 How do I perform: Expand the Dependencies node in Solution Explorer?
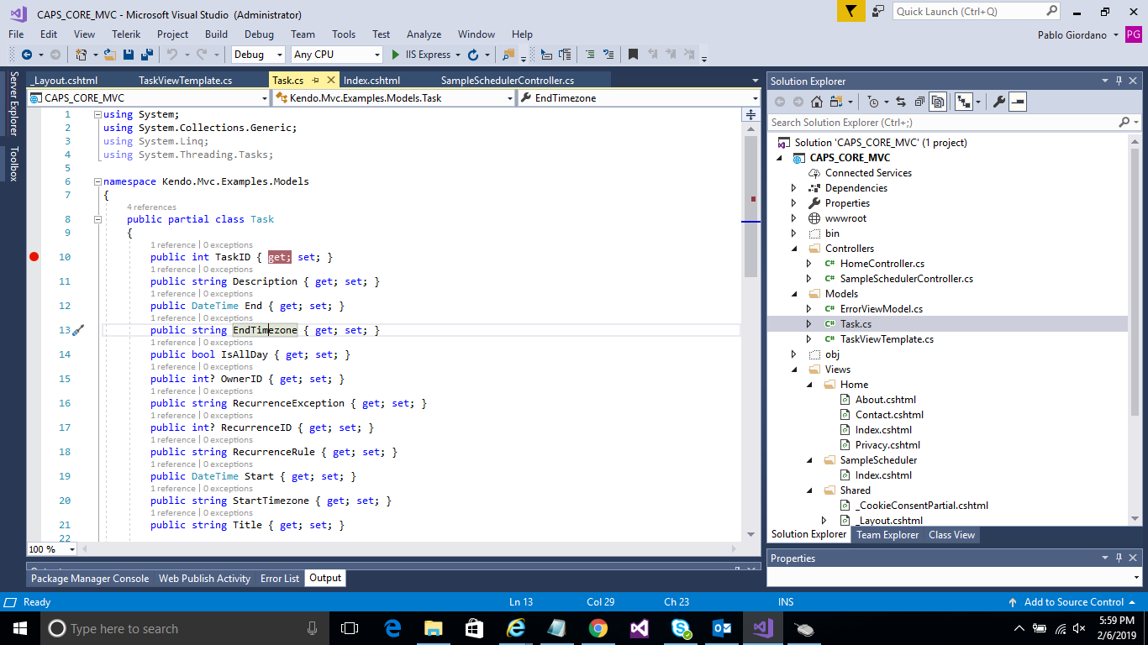(x=794, y=188)
